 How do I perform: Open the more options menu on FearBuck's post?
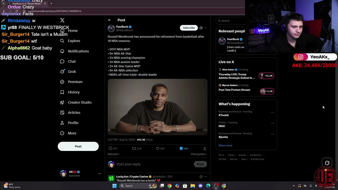[206, 28]
